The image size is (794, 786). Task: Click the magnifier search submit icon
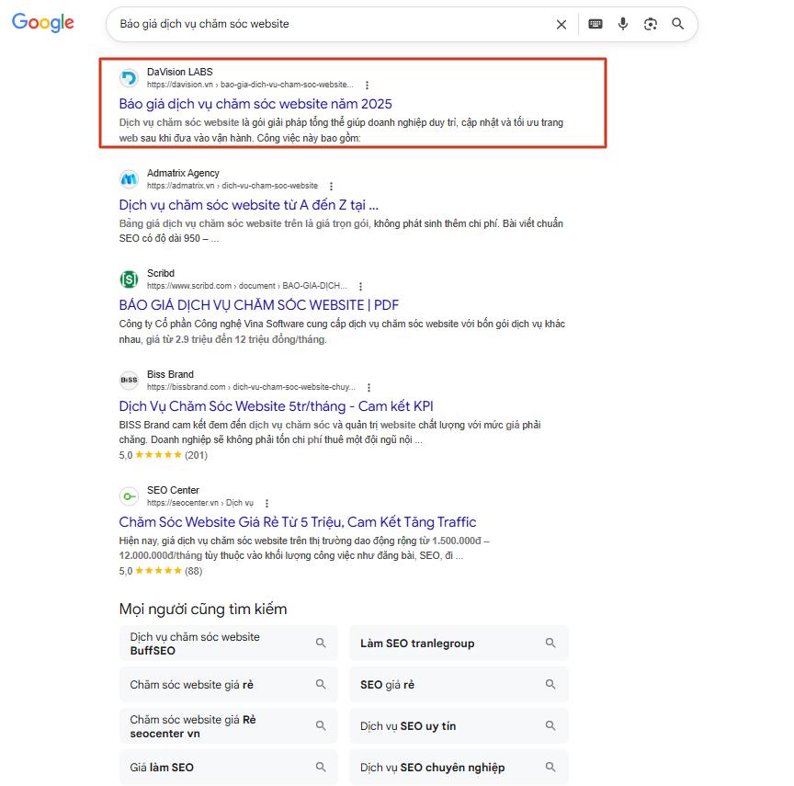point(678,25)
